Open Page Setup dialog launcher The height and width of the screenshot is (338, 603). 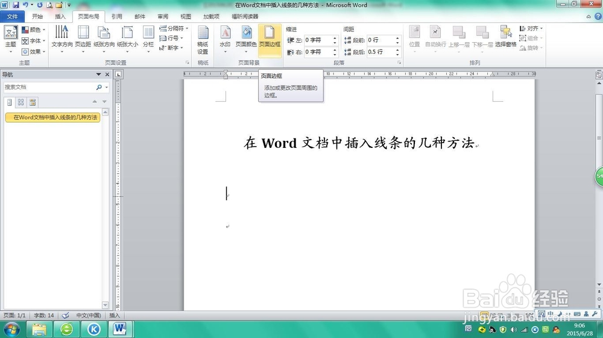coord(188,63)
